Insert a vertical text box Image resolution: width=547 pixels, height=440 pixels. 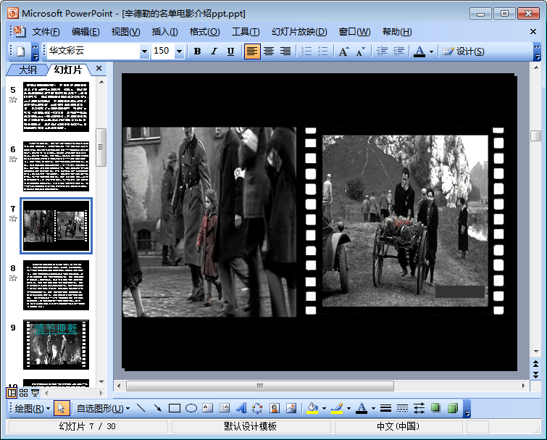(x=225, y=408)
